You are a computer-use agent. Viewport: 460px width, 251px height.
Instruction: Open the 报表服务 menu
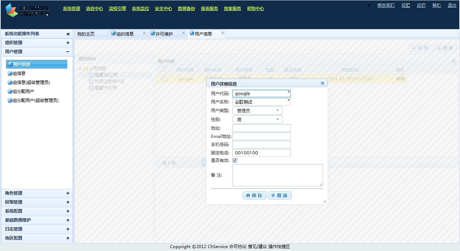coord(210,9)
